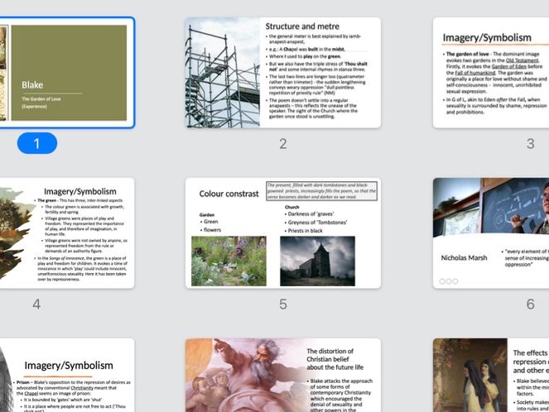Select the effects of repression slide with nuns

pos(491,375)
